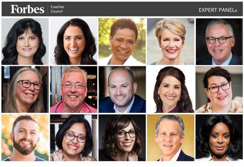The width and height of the screenshot is (244, 167).
Task: Select portrait of woman with black bangs
Action: tap(25, 41)
